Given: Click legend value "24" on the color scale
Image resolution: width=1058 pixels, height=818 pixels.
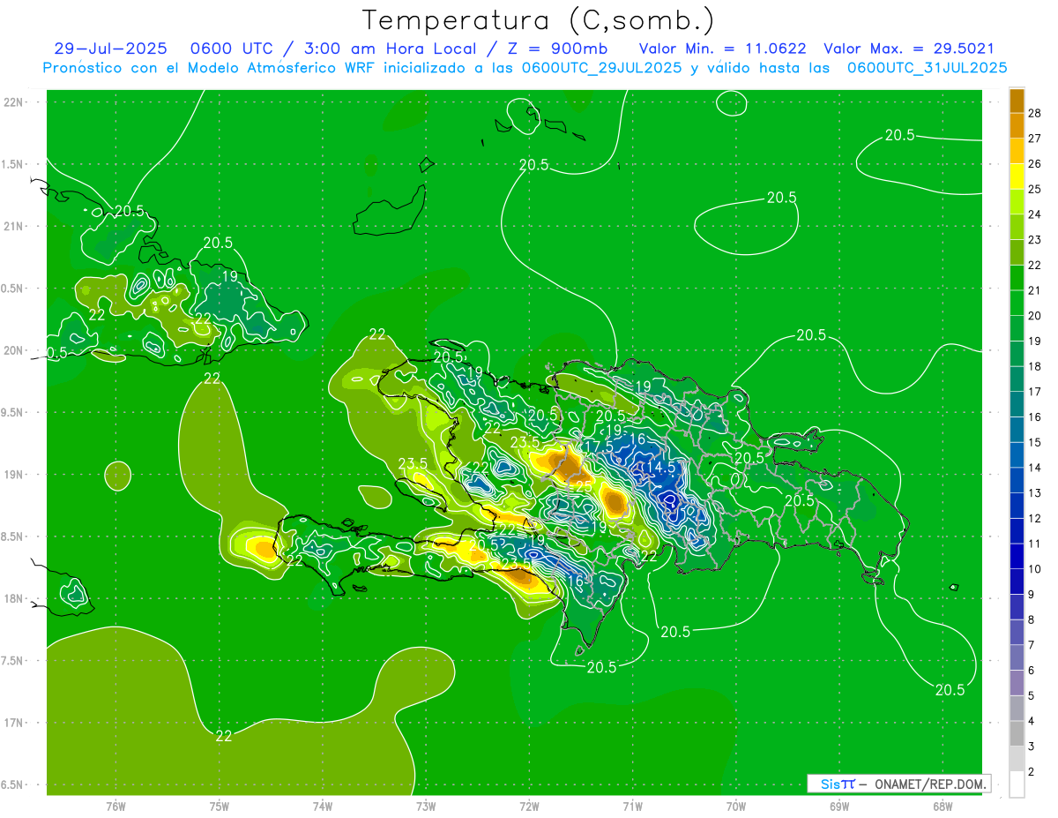Looking at the screenshot, I should coord(1035,214).
